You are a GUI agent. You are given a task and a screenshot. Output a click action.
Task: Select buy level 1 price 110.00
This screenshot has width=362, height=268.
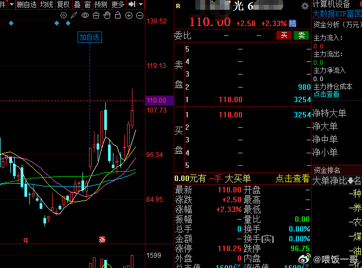tap(231, 115)
